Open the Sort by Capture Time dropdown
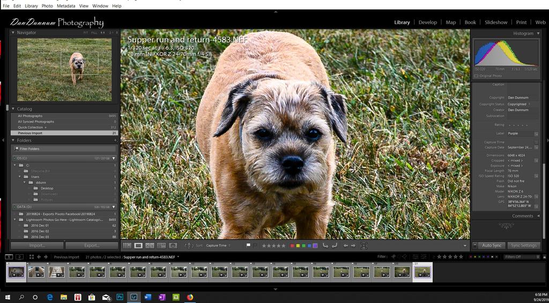The width and height of the screenshot is (549, 303). [x=218, y=246]
